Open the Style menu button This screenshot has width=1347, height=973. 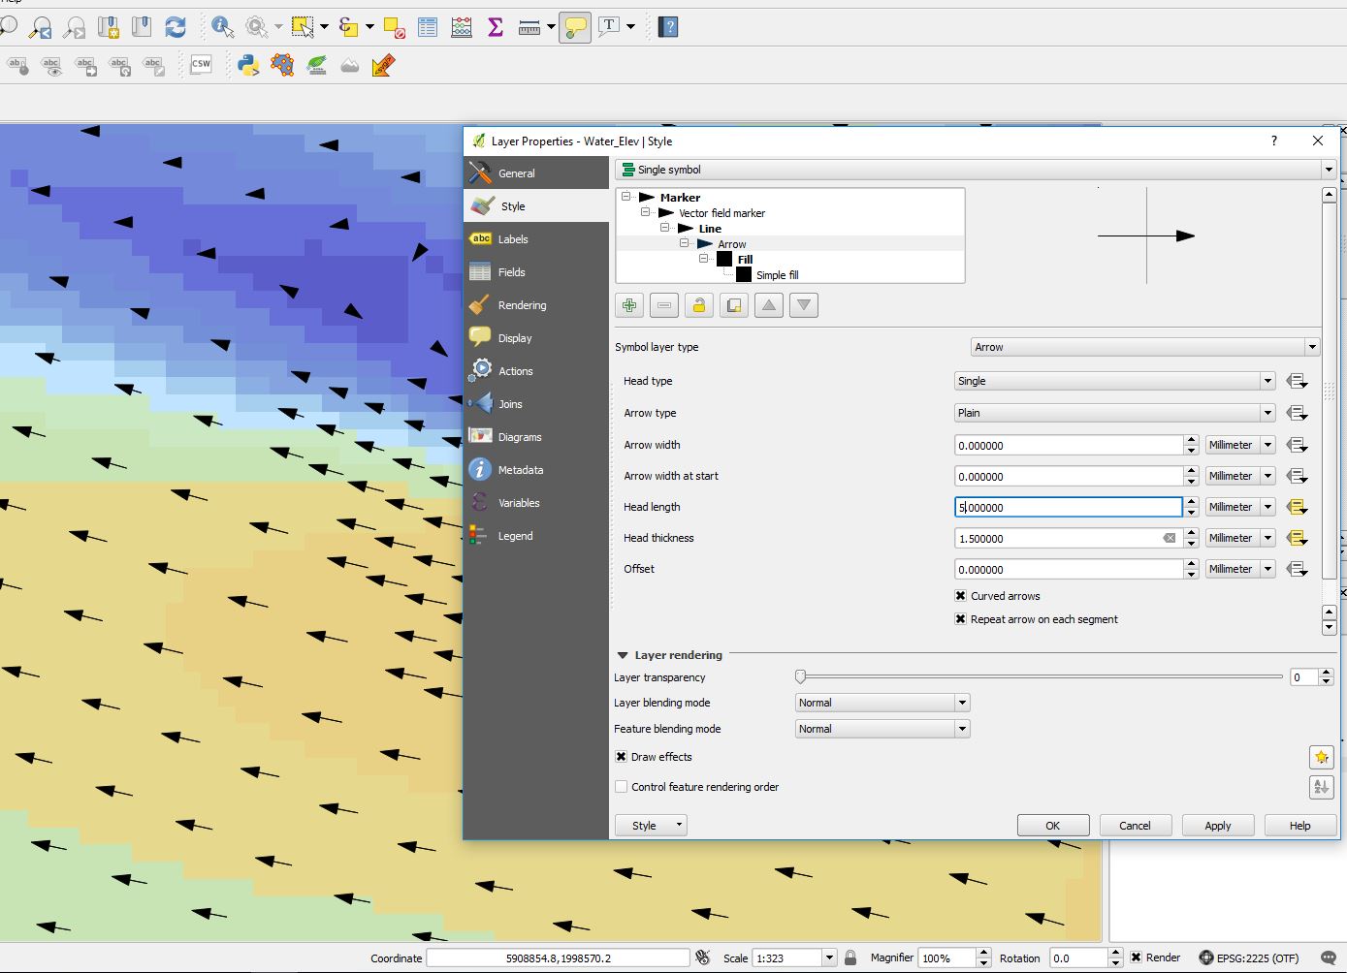click(x=651, y=826)
